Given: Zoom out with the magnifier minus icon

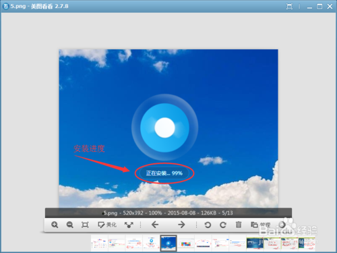Looking at the screenshot, I should [69, 225].
